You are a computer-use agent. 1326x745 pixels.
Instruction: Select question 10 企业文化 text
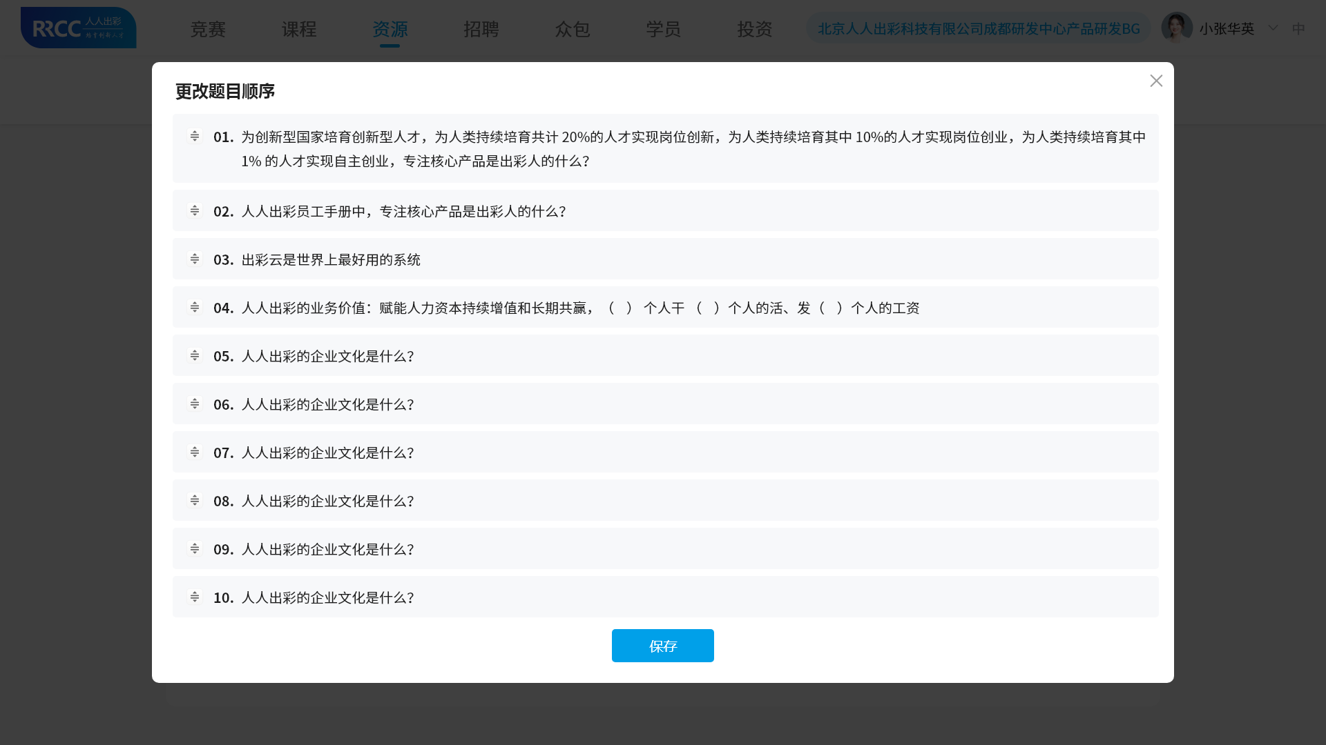[327, 597]
